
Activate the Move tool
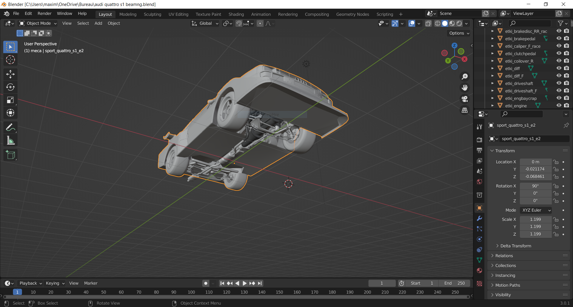coord(10,74)
